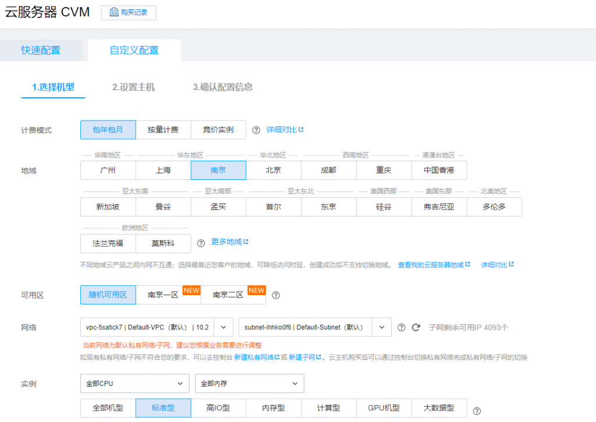Choose 按量计费 billing mode

(163, 130)
